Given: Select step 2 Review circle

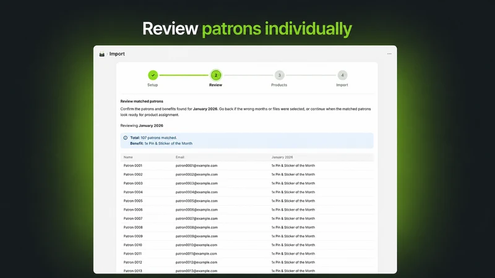Looking at the screenshot, I should [x=216, y=75].
